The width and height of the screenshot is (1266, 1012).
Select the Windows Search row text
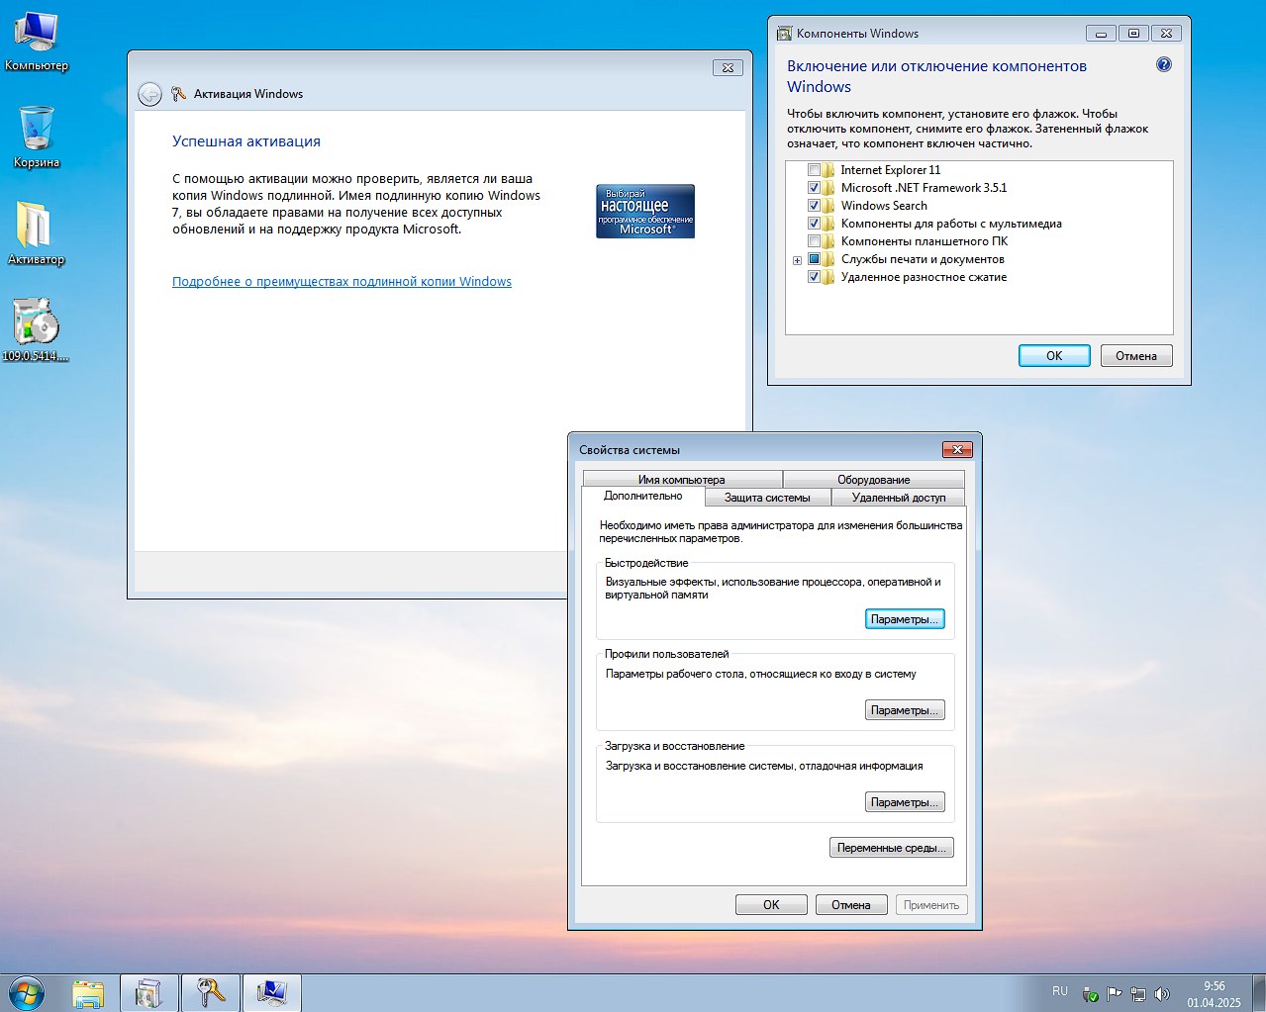(884, 206)
